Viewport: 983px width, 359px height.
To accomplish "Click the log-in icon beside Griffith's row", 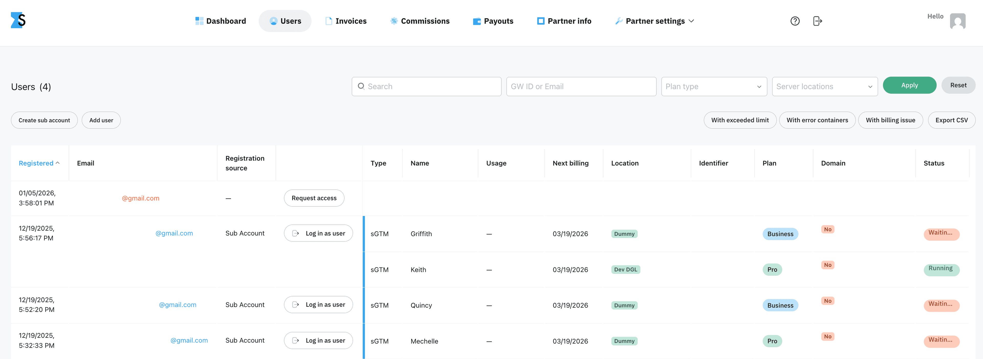I will [x=296, y=233].
